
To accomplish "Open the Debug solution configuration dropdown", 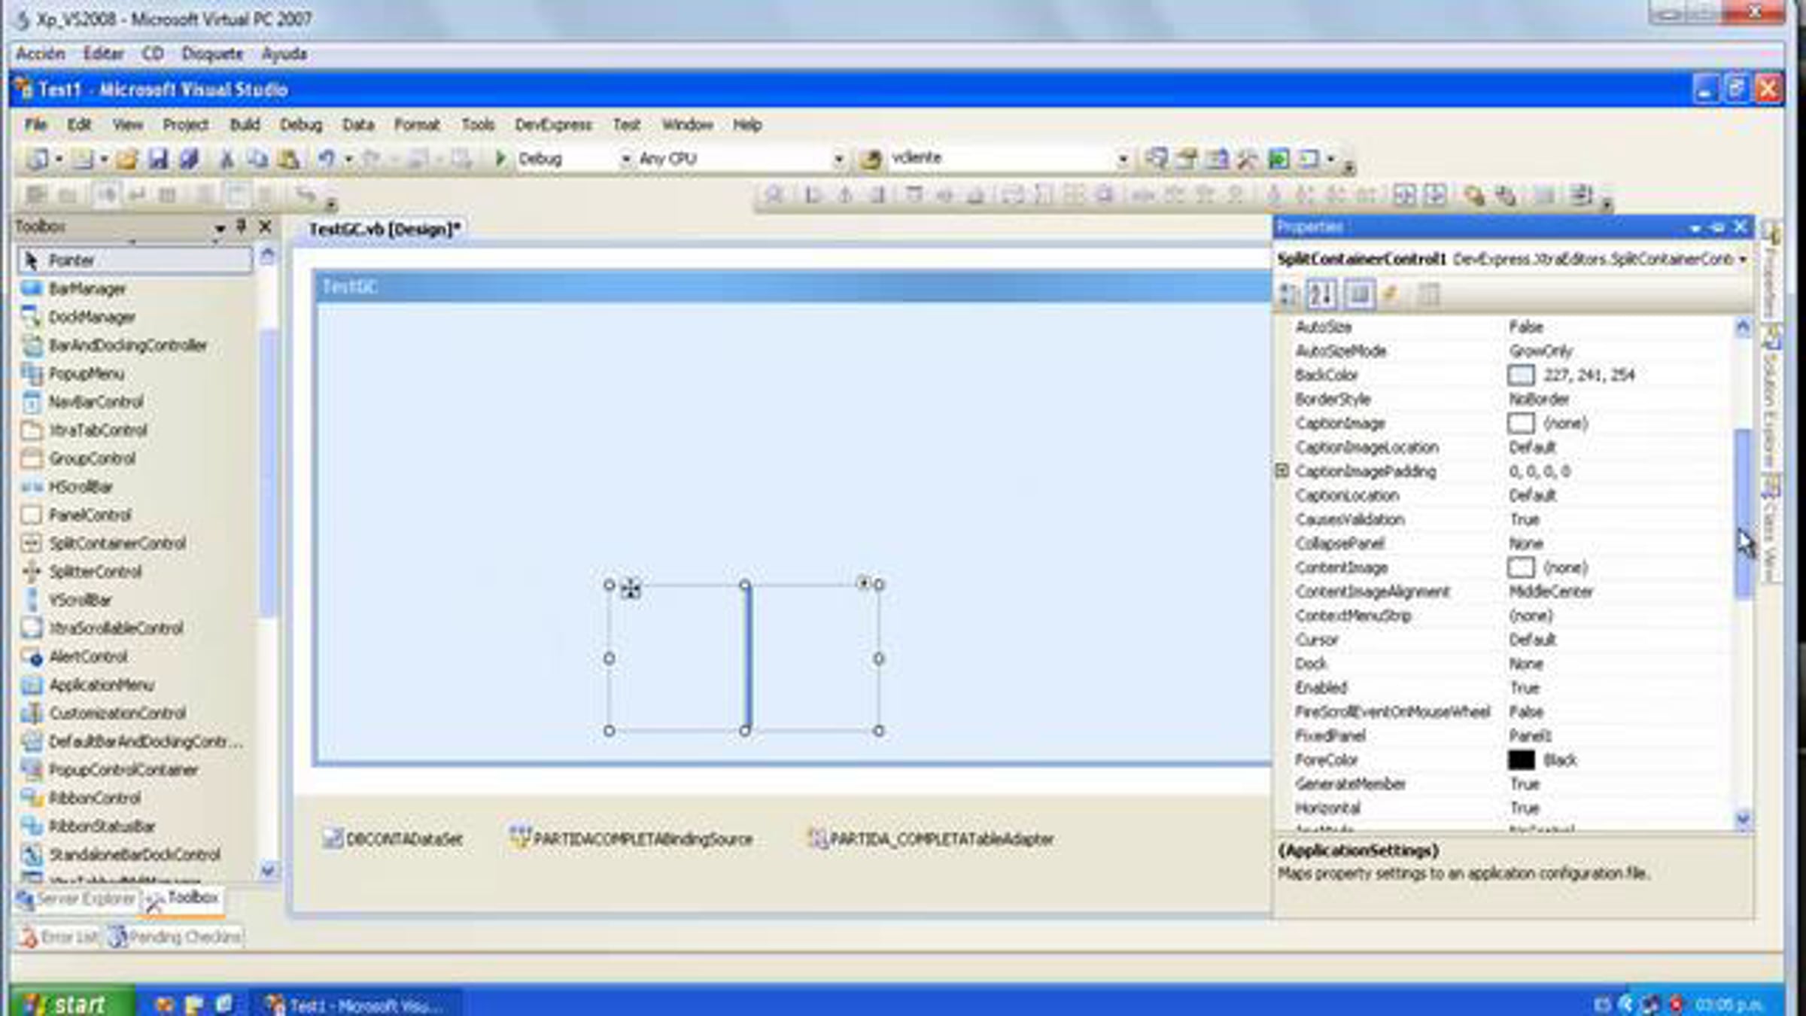I will [625, 159].
